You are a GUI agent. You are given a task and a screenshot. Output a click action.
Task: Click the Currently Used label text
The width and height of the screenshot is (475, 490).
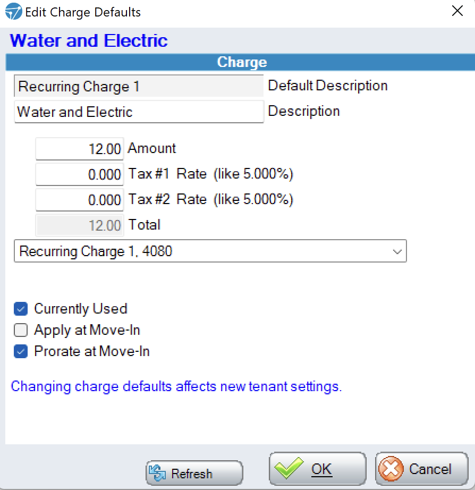pyautogui.click(x=81, y=309)
